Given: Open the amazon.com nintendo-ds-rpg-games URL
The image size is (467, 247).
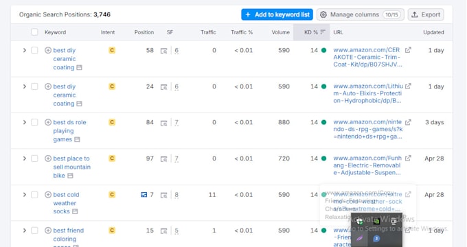Looking at the screenshot, I should click(368, 129).
